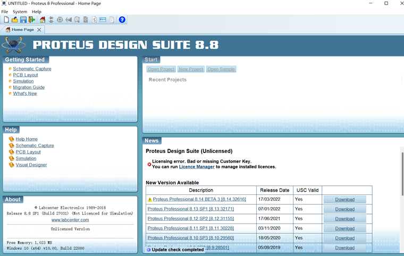The image size is (404, 256).
Task: Click the Close Project door icon
Action: coord(32,20)
